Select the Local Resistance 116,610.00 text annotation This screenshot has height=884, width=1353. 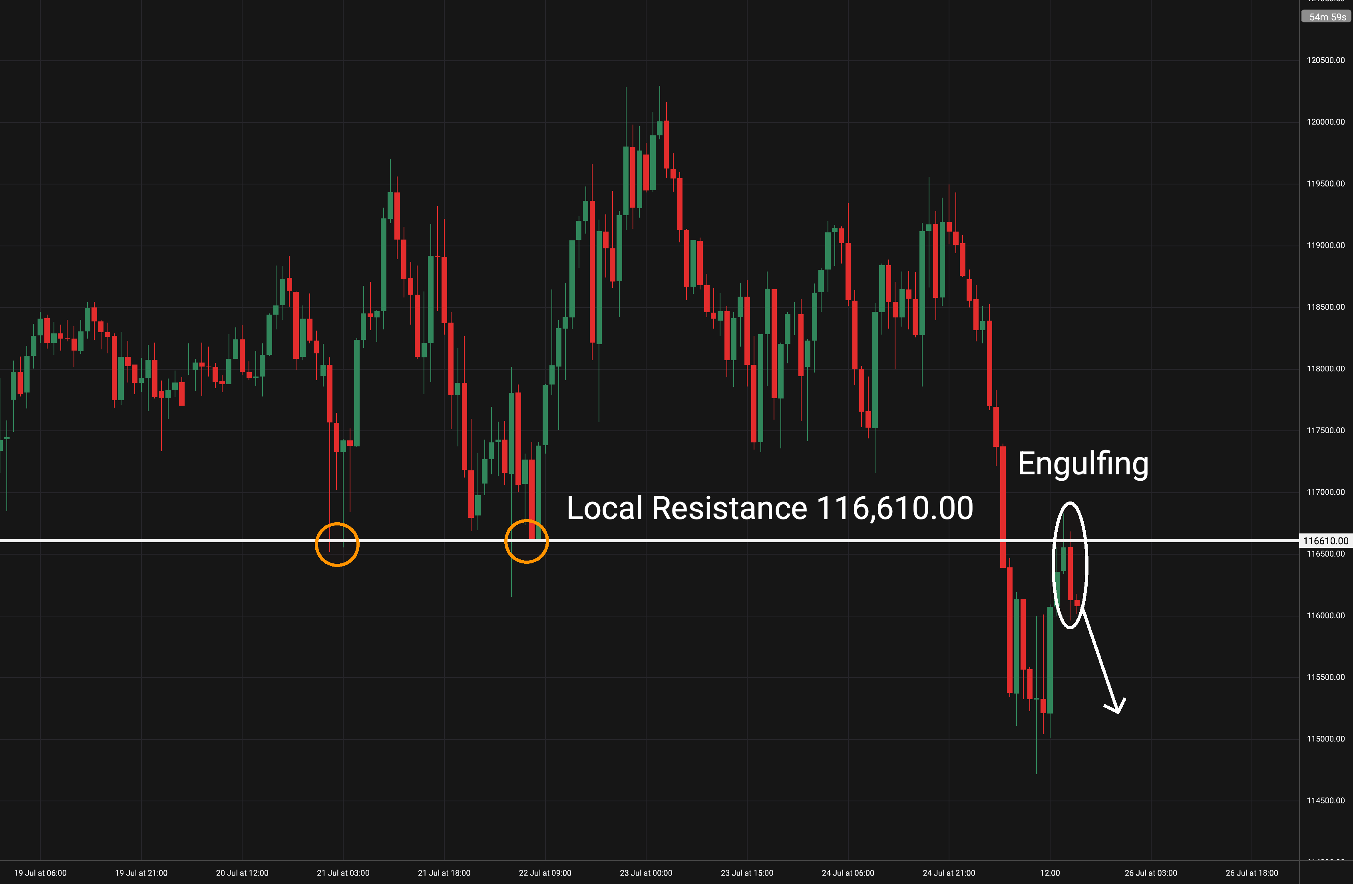770,508
